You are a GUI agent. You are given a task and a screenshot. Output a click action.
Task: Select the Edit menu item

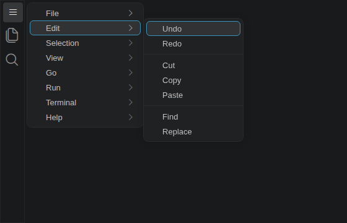tap(86, 28)
